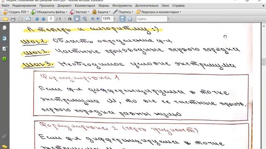
Task: Select the Marquee zoom tool
Action: point(85,19)
